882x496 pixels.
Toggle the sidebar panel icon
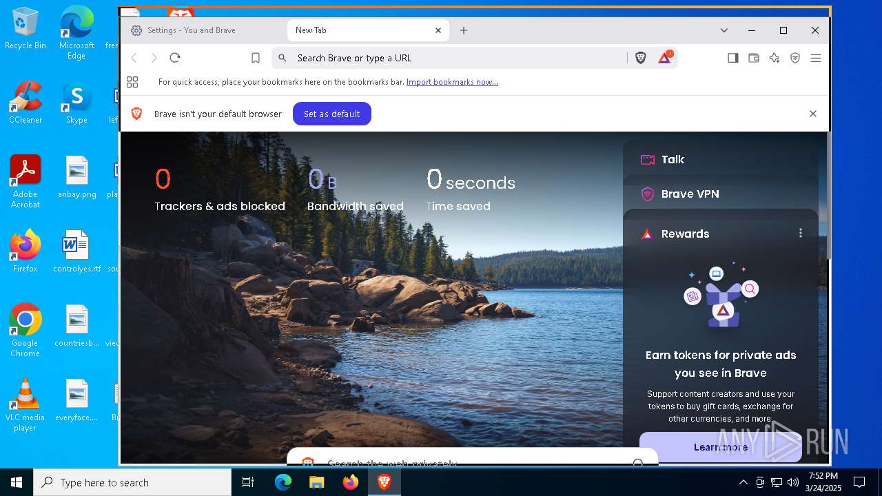[733, 58]
